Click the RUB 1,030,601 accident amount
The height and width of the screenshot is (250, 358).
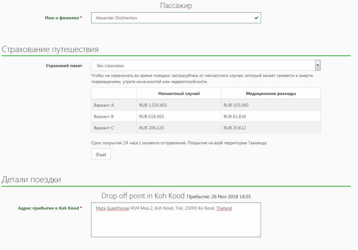[153, 105]
